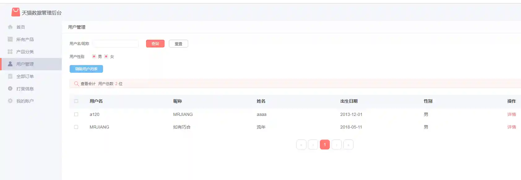Check the row checkbox for user MRJIANG
The width and height of the screenshot is (521, 180).
[x=76, y=127]
